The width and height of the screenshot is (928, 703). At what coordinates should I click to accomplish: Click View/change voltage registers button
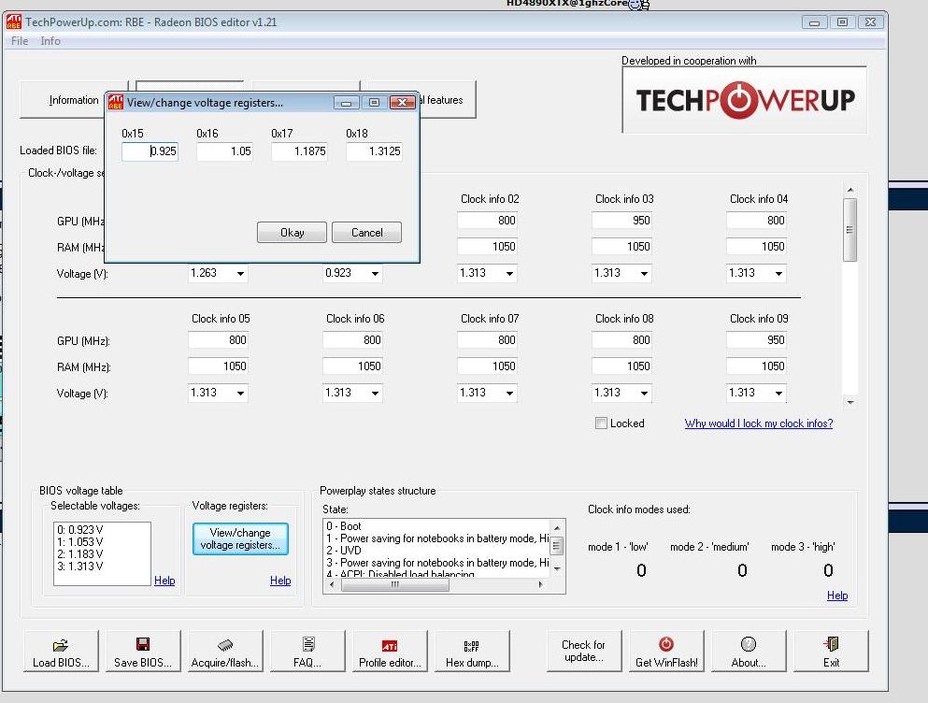(x=240, y=538)
